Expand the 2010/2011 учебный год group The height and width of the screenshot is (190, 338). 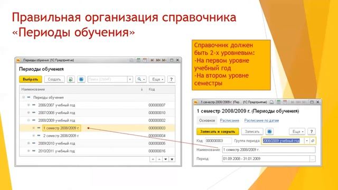29,151
